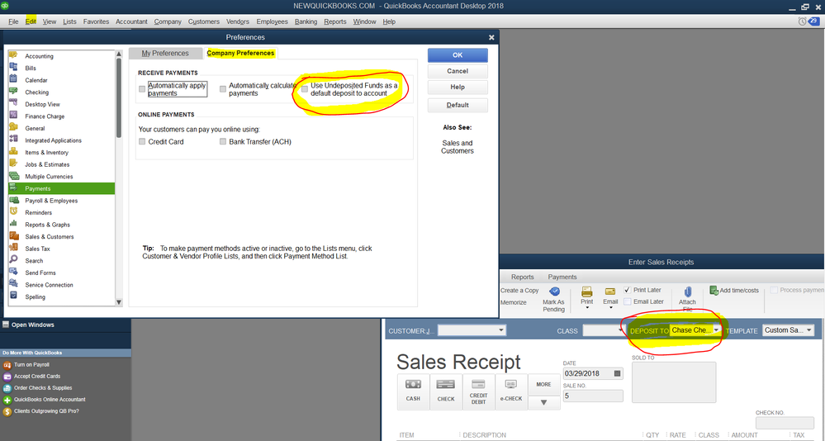This screenshot has height=441, width=825.
Task: Open the Customers menu
Action: [x=204, y=21]
